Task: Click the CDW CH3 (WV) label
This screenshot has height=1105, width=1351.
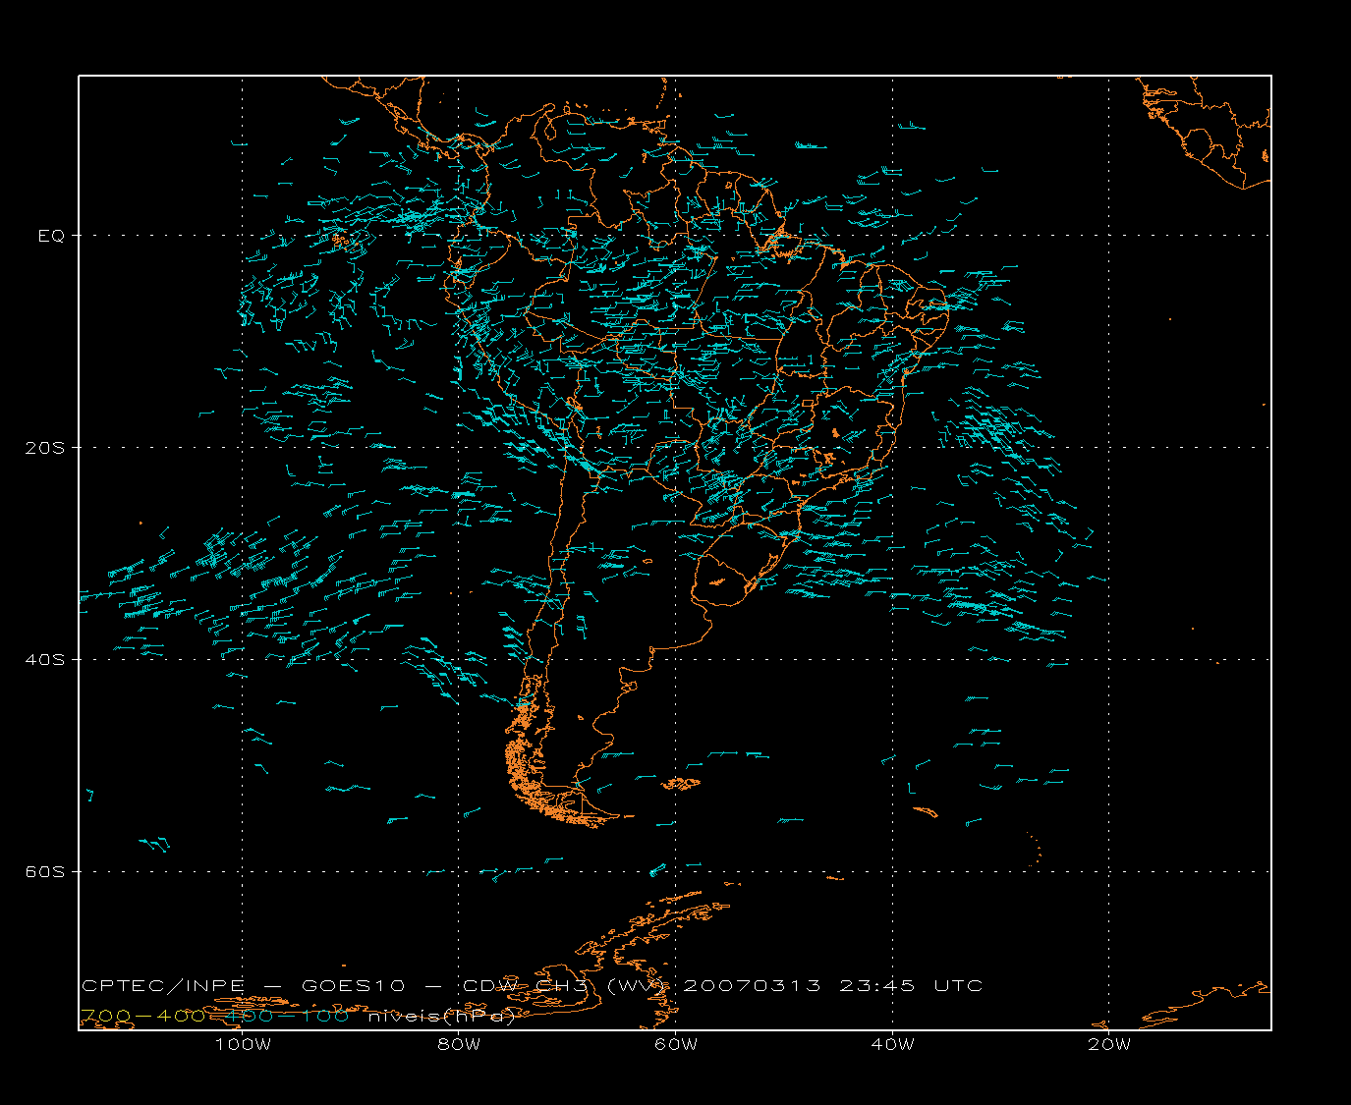Action: 566,985
